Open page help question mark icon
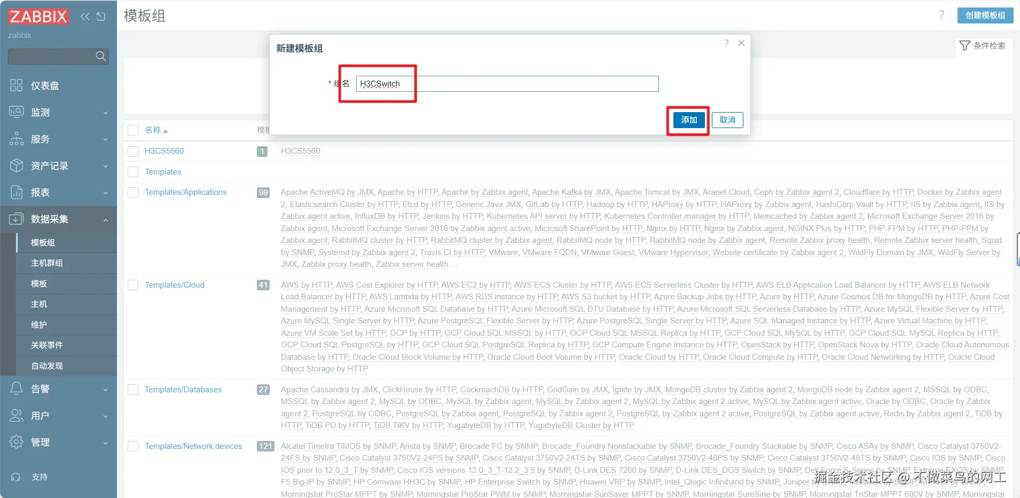Image resolution: width=1020 pixels, height=498 pixels. click(941, 15)
